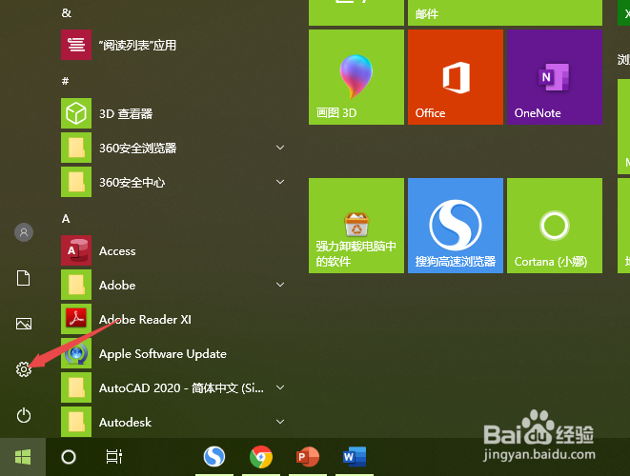Click the Adobe folder label text
Image resolution: width=630 pixels, height=476 pixels.
(x=117, y=285)
